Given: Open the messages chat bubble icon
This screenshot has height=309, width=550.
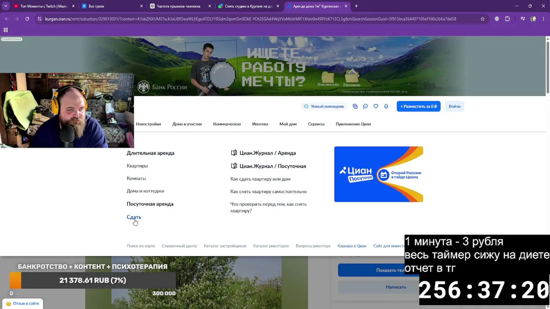Looking at the screenshot, I should [x=365, y=106].
